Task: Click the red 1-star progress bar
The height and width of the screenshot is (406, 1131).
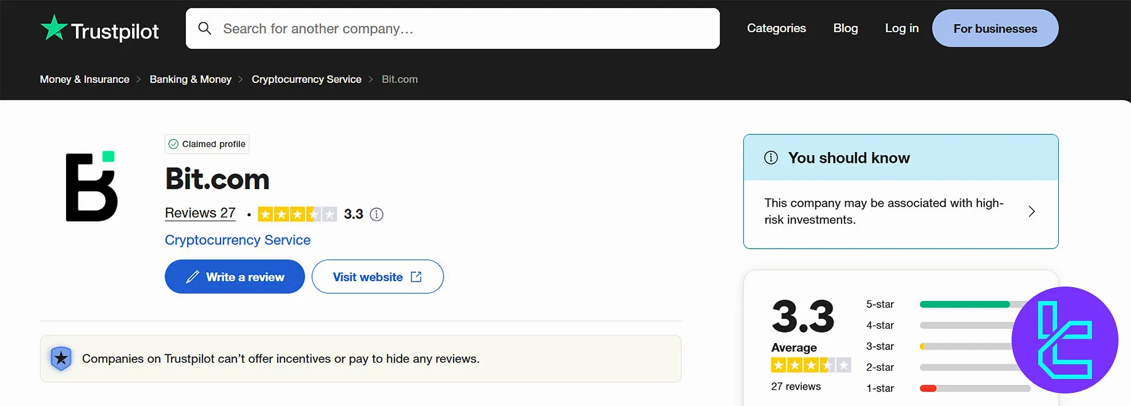Action: tap(928, 388)
